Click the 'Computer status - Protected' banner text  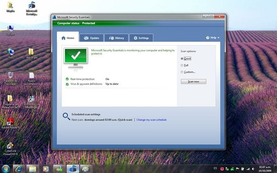click(76, 23)
